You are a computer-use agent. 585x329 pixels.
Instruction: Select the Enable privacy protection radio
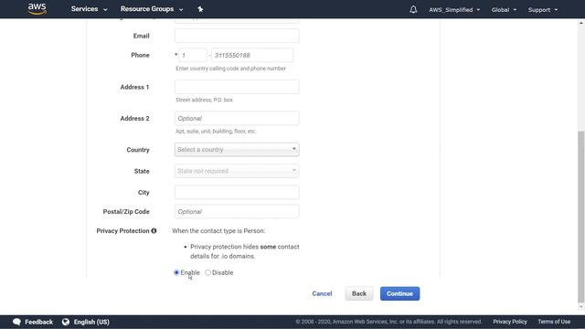[176, 272]
